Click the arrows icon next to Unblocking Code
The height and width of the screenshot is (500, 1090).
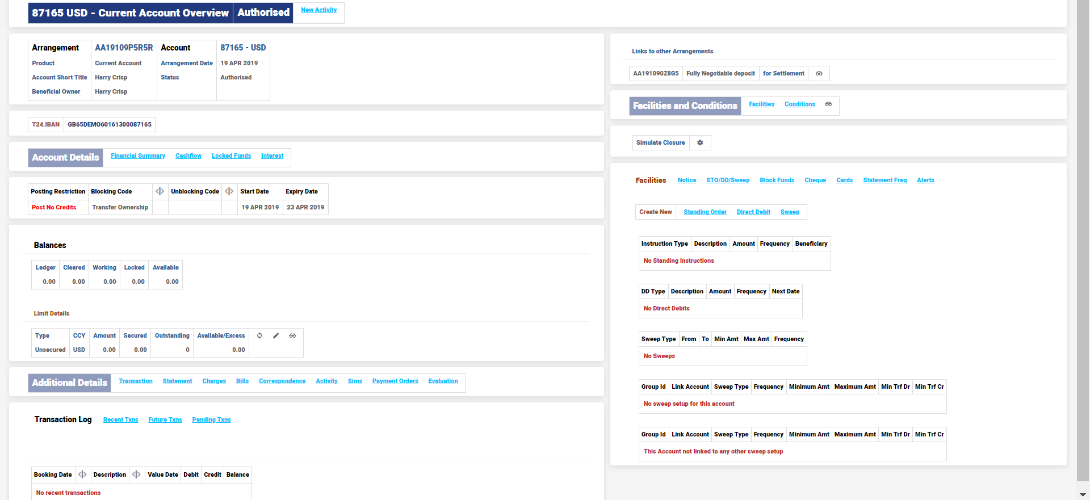(x=229, y=191)
